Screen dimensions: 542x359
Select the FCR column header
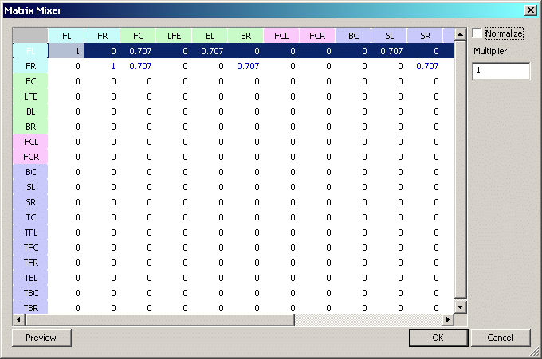(317, 36)
